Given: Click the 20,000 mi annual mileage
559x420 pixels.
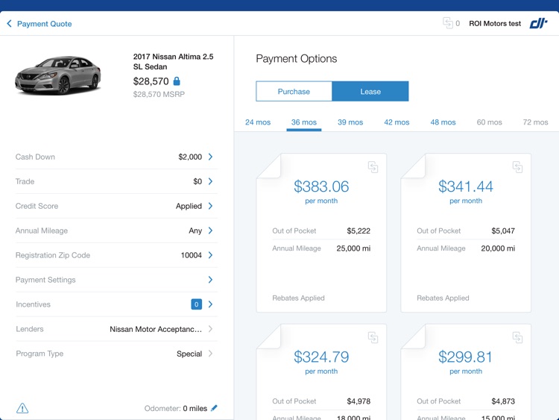Looking at the screenshot, I should tap(498, 248).
